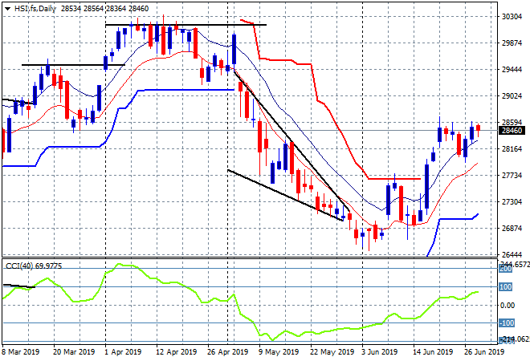Click the 28594 price axis label

point(512,122)
